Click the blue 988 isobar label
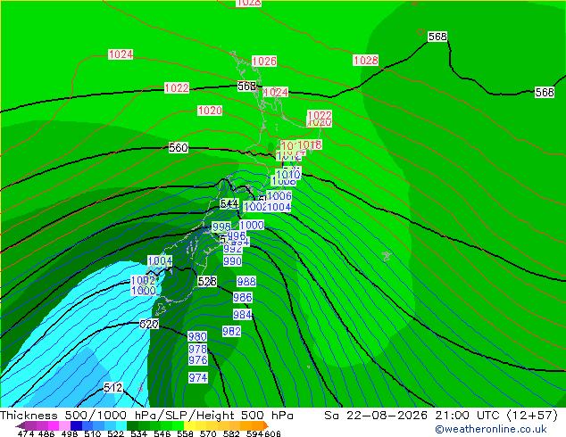The height and width of the screenshot is (437, 566). 246,281
